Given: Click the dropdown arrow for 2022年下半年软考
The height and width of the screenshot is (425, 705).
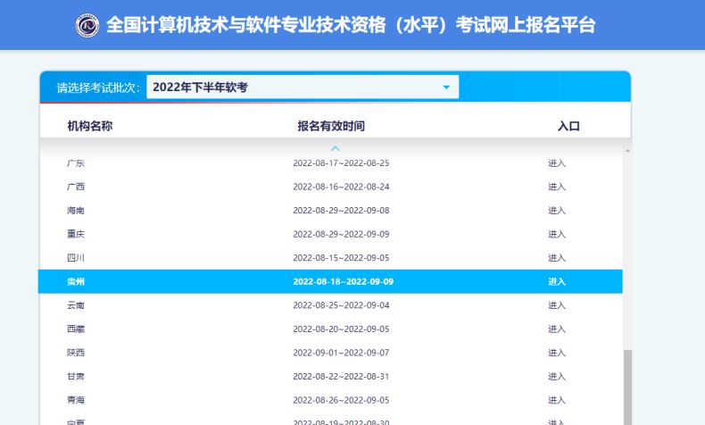Looking at the screenshot, I should point(446,87).
